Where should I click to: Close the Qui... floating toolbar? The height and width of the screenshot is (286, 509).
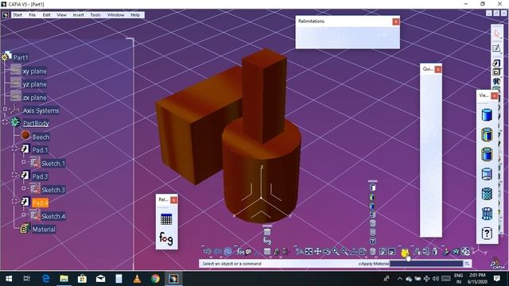[438, 69]
